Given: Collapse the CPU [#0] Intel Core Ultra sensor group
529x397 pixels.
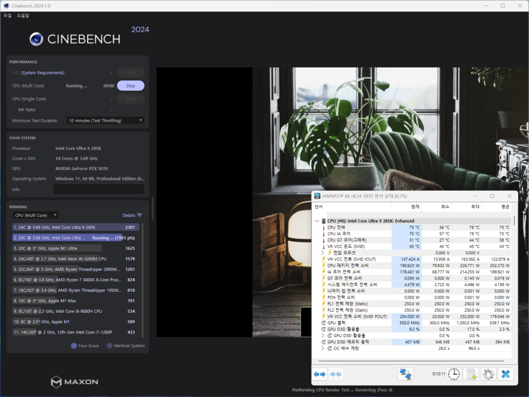Looking at the screenshot, I should click(316, 221).
